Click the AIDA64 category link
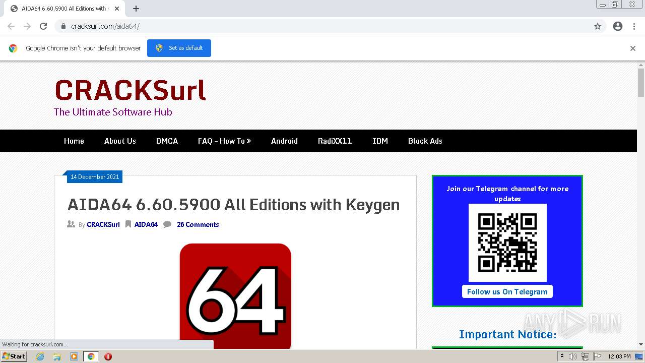This screenshot has height=363, width=645. click(x=146, y=225)
